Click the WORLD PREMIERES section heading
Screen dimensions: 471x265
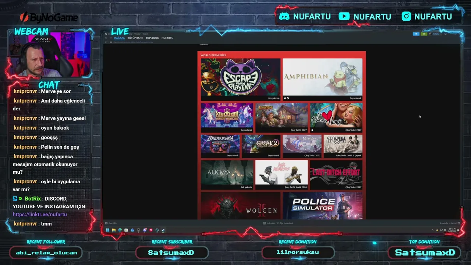pos(213,55)
